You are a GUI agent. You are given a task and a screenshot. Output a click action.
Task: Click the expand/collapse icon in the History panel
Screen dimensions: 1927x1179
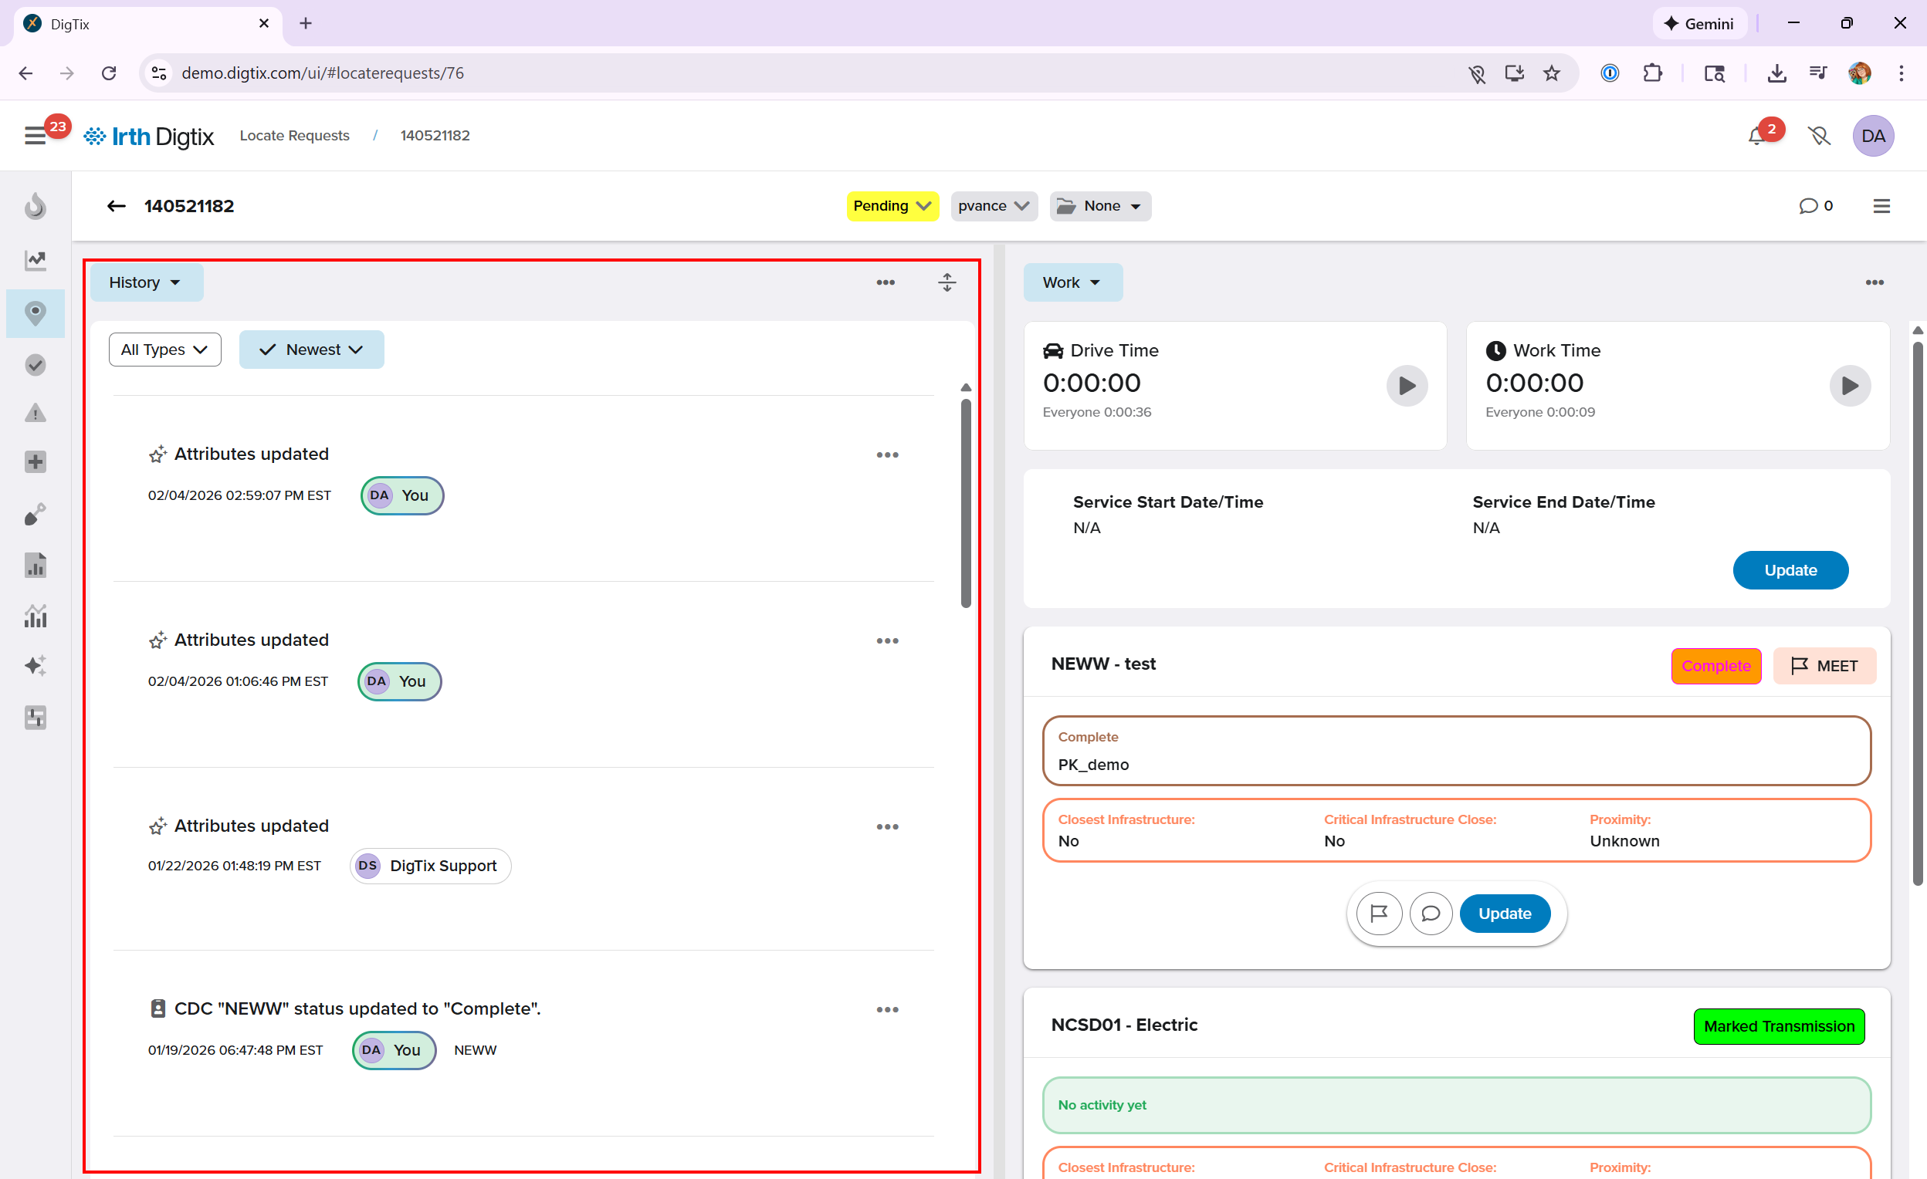(947, 282)
